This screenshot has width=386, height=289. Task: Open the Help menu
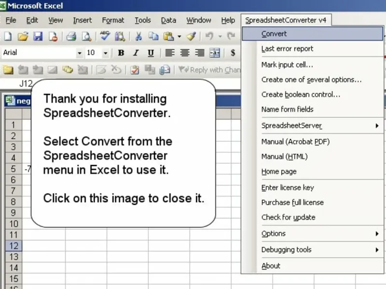[x=228, y=20]
